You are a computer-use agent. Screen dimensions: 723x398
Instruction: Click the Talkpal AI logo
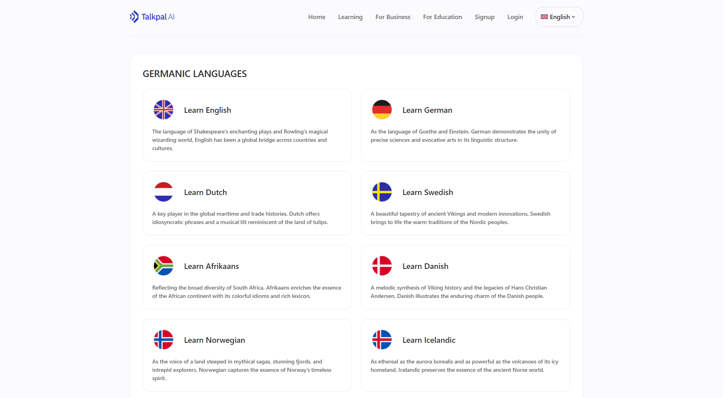pyautogui.click(x=152, y=17)
